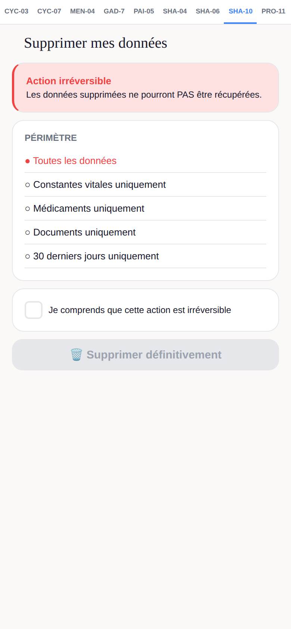Open the PAI-05 tab
Image resolution: width=291 pixels, height=629 pixels.
pos(144,11)
